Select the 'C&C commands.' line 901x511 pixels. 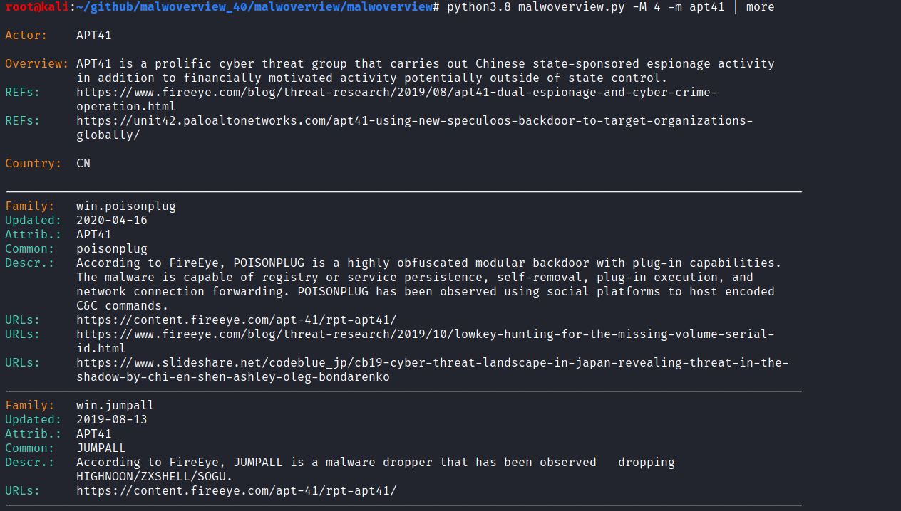pyautogui.click(x=123, y=305)
